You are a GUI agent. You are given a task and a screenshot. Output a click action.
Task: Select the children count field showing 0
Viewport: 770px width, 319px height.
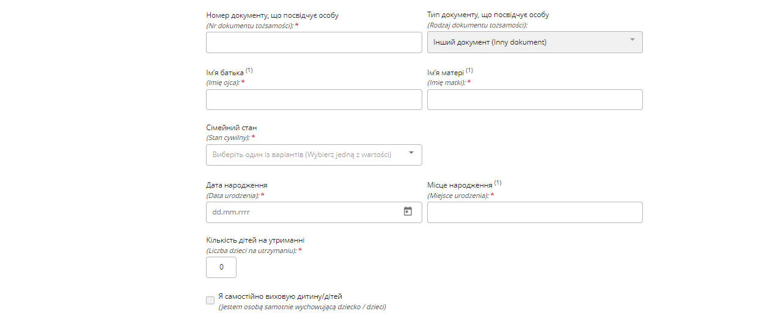point(221,267)
